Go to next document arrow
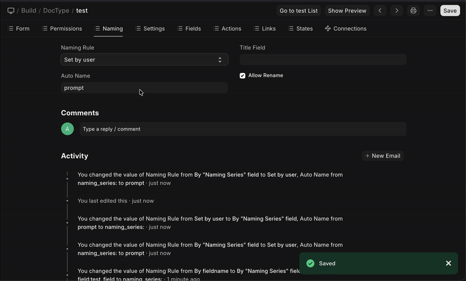This screenshot has width=466, height=281. point(397,10)
